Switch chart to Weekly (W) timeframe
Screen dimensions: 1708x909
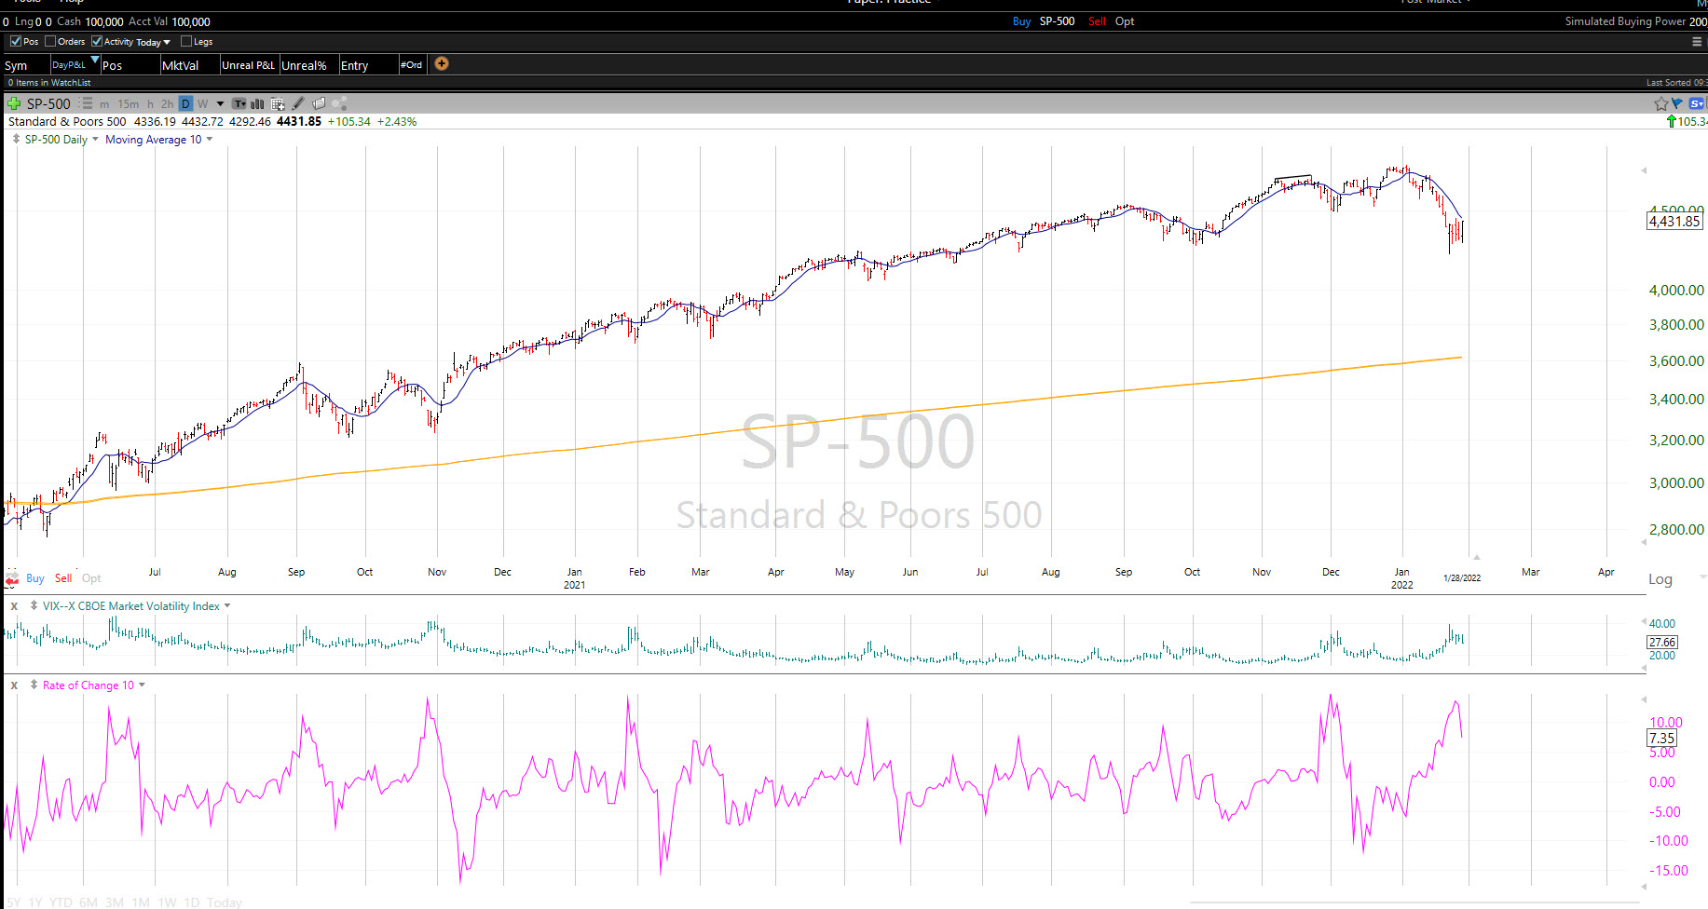[202, 103]
